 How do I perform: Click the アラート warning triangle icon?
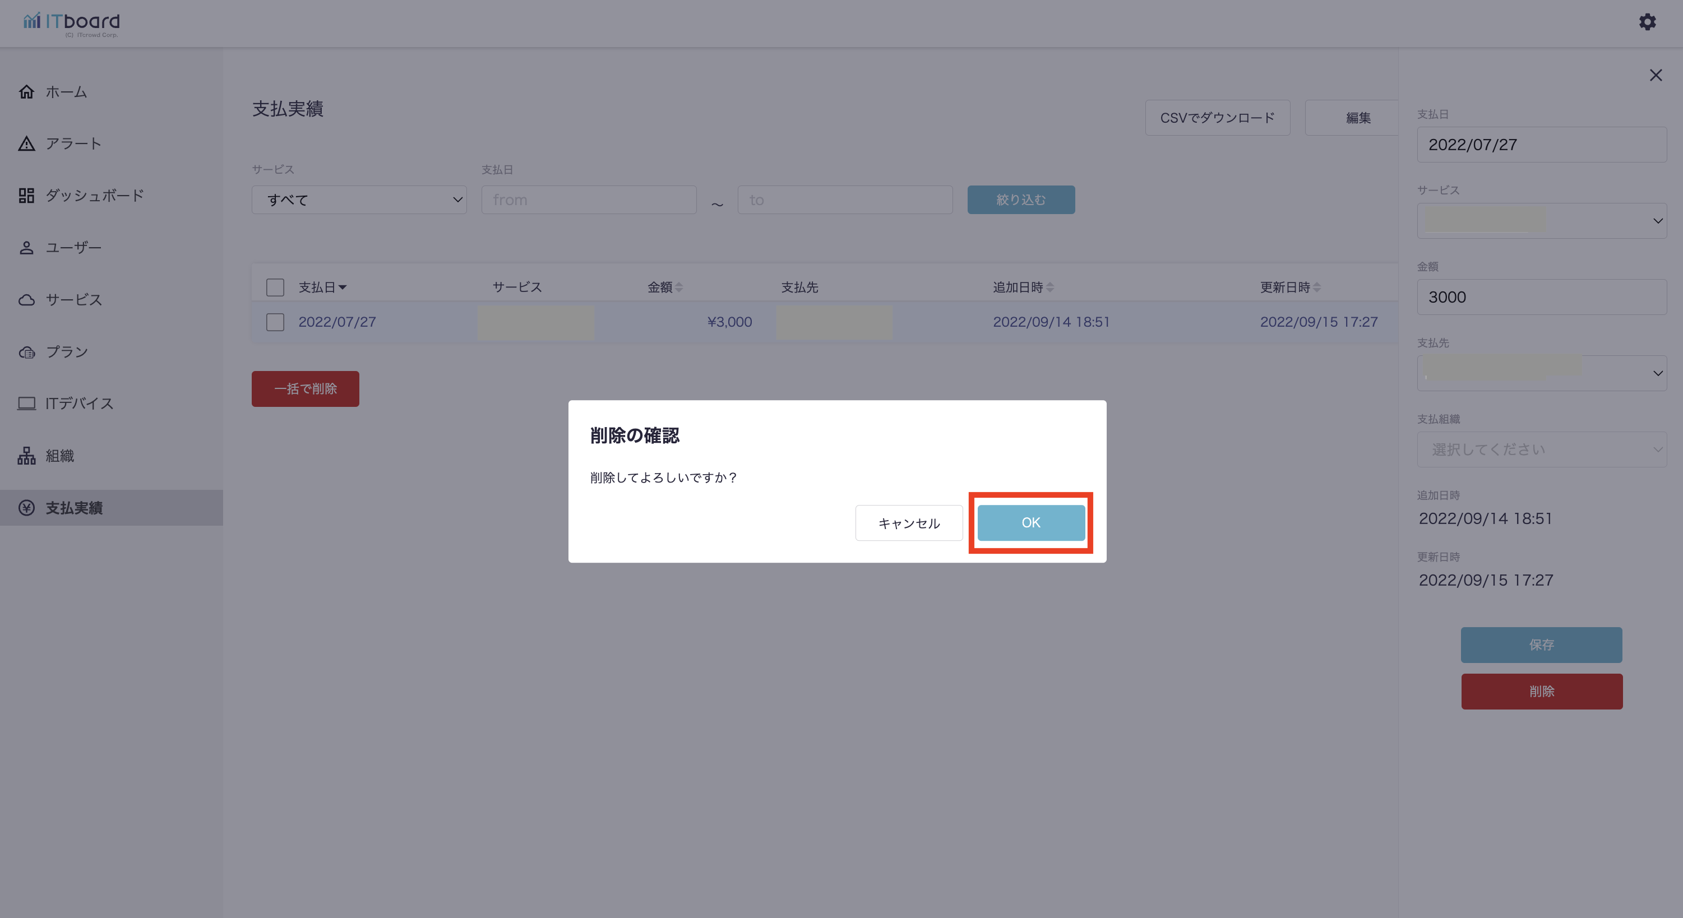(x=26, y=143)
